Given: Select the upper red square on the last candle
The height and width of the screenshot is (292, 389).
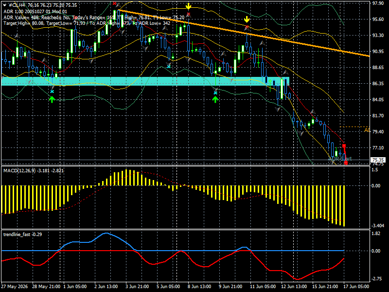Looking at the screenshot, I should tap(344, 146).
